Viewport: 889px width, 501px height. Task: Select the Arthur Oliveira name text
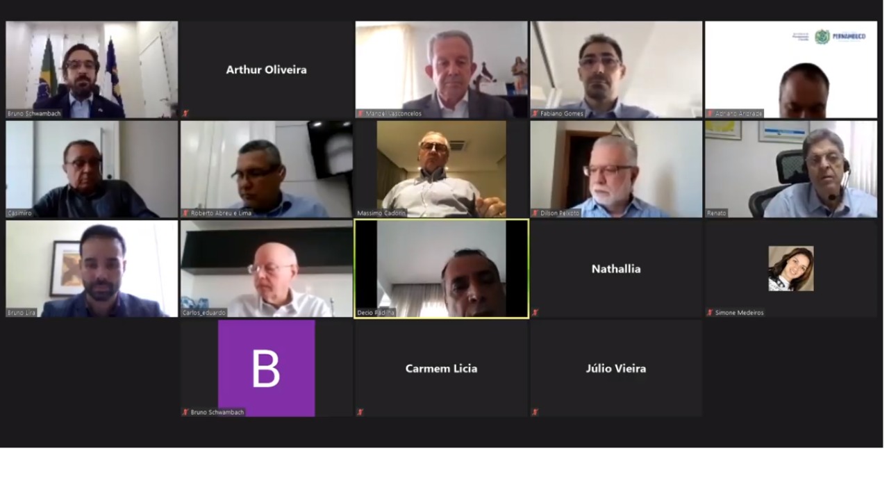[x=266, y=69]
